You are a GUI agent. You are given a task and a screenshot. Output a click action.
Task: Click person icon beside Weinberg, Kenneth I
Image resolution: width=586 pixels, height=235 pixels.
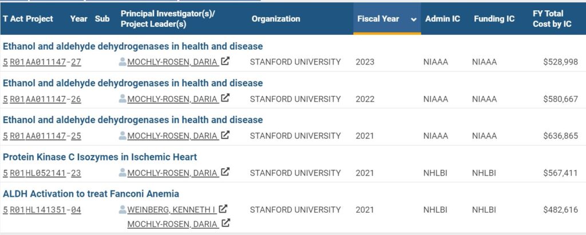(x=122, y=209)
